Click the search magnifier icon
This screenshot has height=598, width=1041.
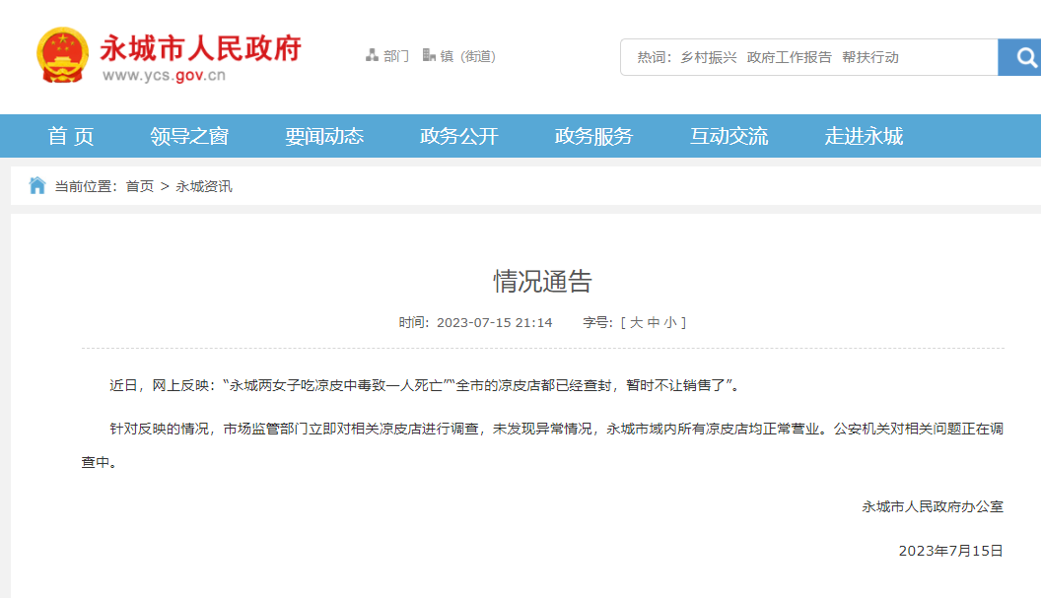click(x=1019, y=57)
